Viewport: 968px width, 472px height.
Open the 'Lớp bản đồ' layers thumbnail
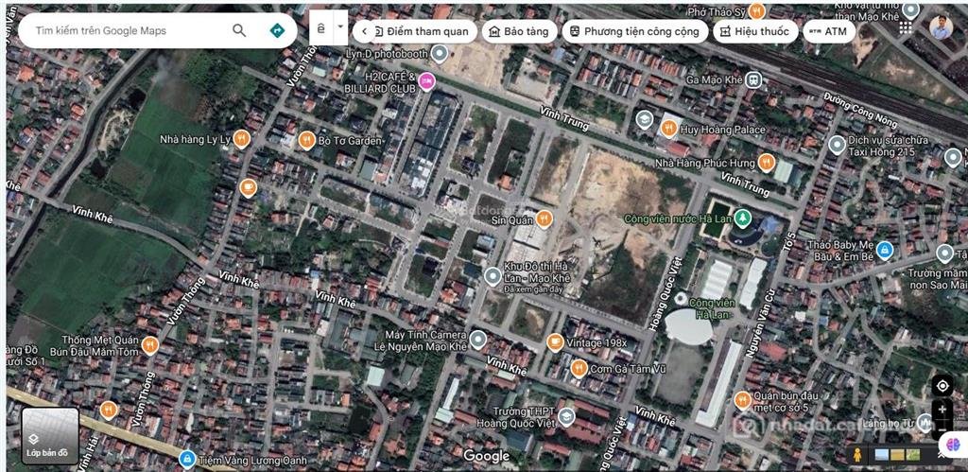(x=50, y=436)
